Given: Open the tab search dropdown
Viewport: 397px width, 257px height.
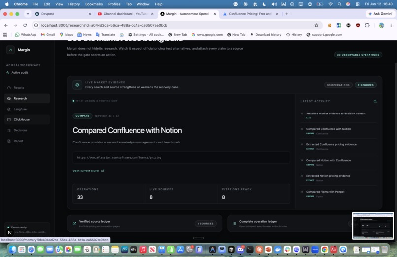Looking at the screenshot, I should pos(28,14).
